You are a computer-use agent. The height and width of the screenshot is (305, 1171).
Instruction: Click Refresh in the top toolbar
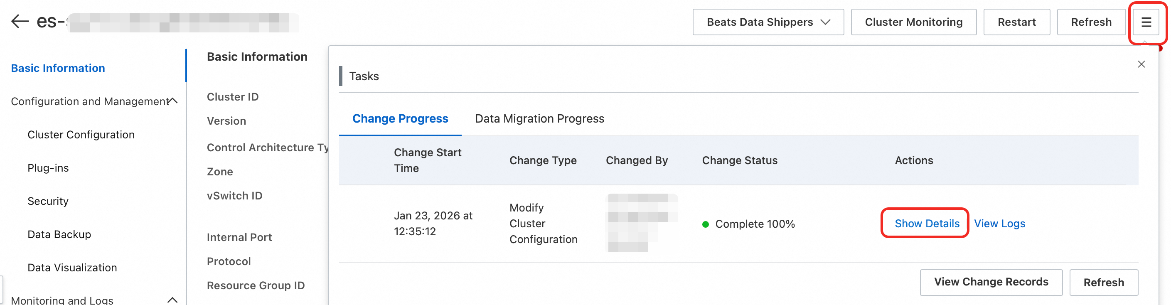pyautogui.click(x=1090, y=22)
